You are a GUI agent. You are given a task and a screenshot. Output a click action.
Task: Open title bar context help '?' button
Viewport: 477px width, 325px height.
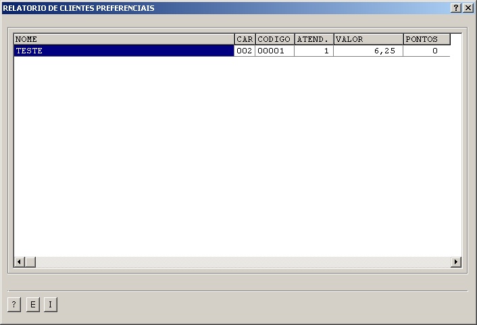point(455,8)
